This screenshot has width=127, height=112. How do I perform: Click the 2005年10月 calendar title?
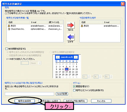tap(67, 57)
